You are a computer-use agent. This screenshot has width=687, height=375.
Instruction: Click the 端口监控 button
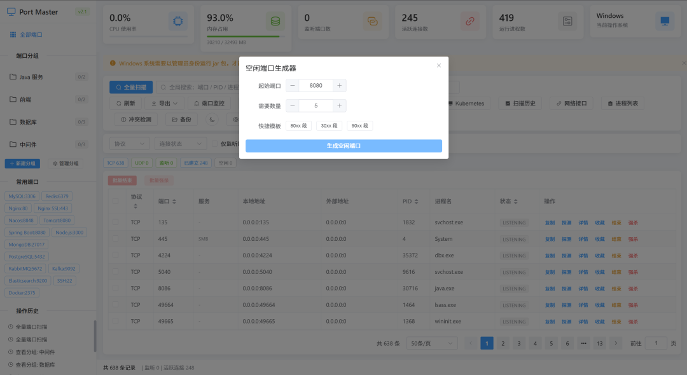209,104
